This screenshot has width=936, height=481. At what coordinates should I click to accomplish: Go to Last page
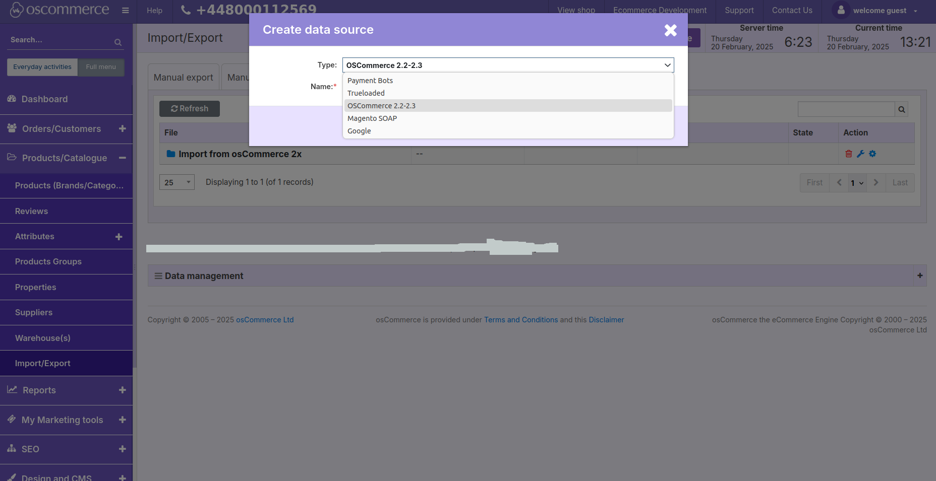[900, 183]
